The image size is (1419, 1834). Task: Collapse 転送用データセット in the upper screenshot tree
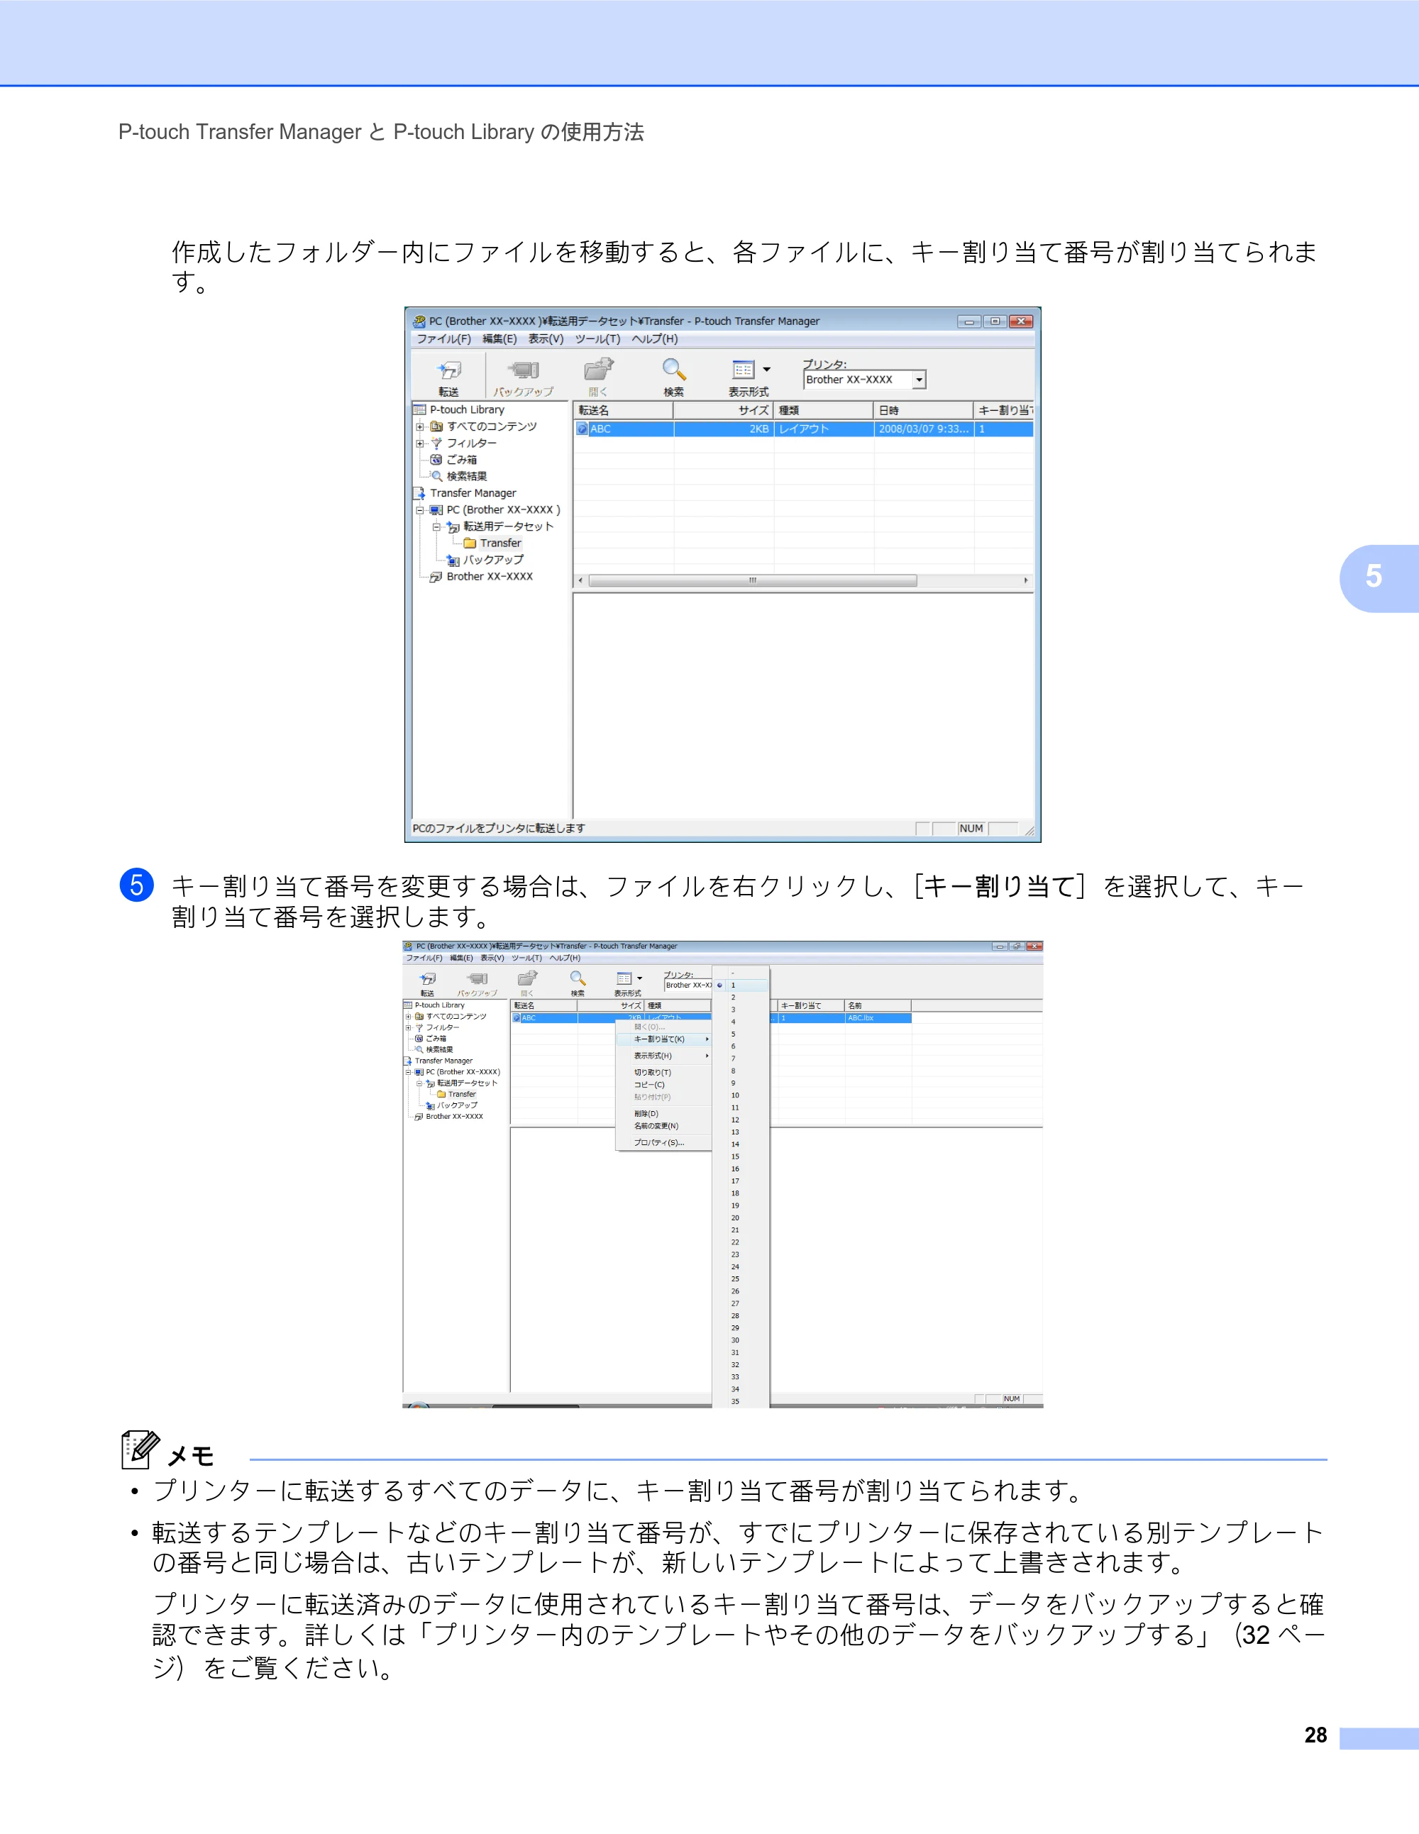click(436, 526)
